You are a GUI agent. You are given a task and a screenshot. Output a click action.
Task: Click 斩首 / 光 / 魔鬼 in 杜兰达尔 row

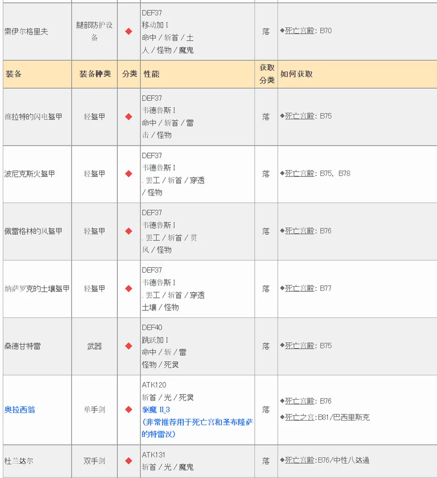click(167, 467)
